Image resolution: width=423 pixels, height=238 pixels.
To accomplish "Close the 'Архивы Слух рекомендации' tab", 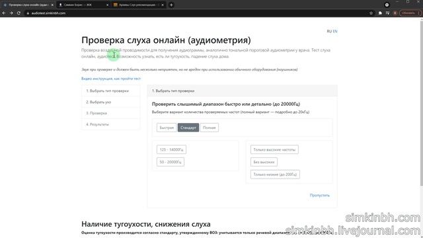I will pyautogui.click(x=163, y=5).
